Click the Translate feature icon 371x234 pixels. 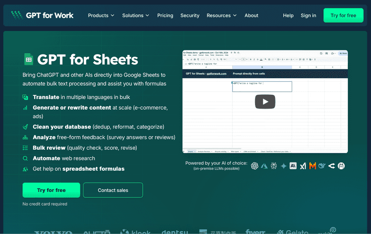pyautogui.click(x=25, y=97)
